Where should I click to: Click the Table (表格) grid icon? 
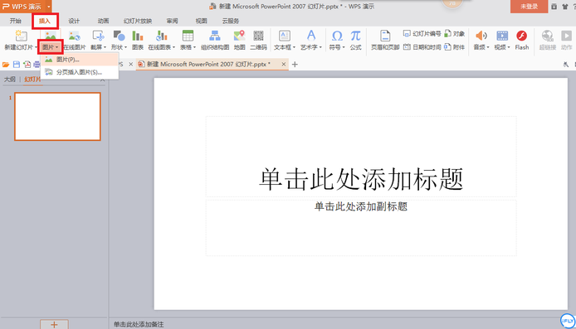point(188,36)
